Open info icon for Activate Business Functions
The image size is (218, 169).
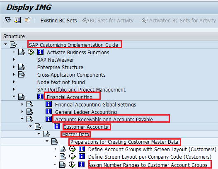point(40,52)
